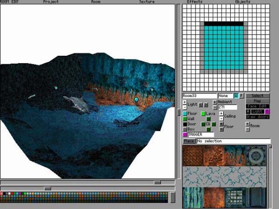Viewport: 279px width, 209px height.
Task: Click the Ambient value field 271
Action: (x=227, y=107)
